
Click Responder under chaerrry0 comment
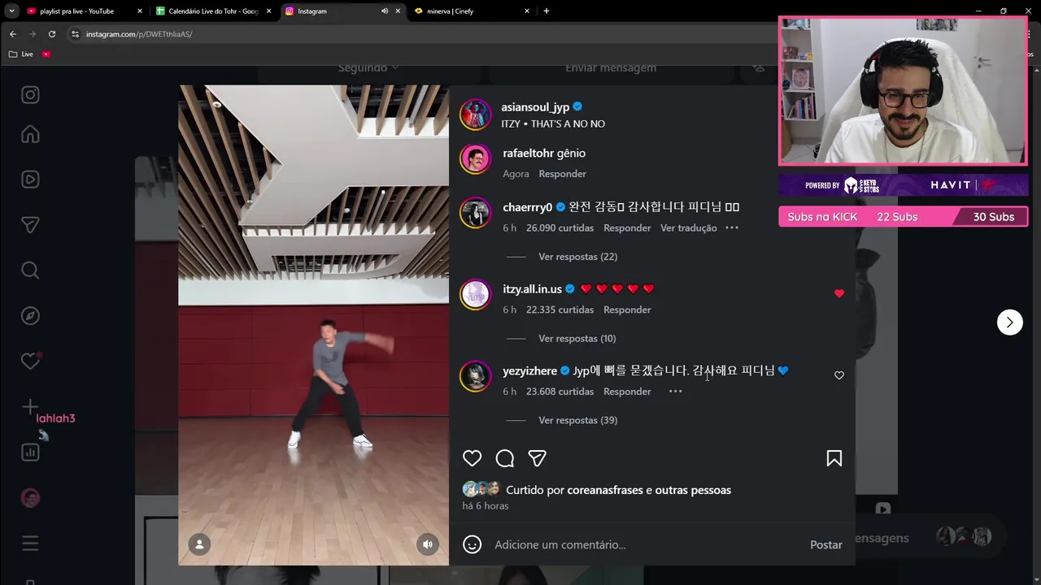pos(627,228)
